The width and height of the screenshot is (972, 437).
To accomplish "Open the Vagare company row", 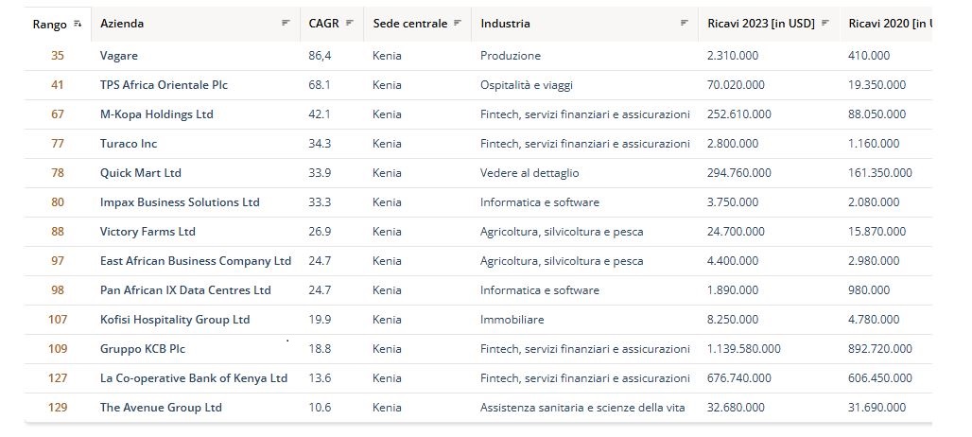I will pyautogui.click(x=118, y=56).
